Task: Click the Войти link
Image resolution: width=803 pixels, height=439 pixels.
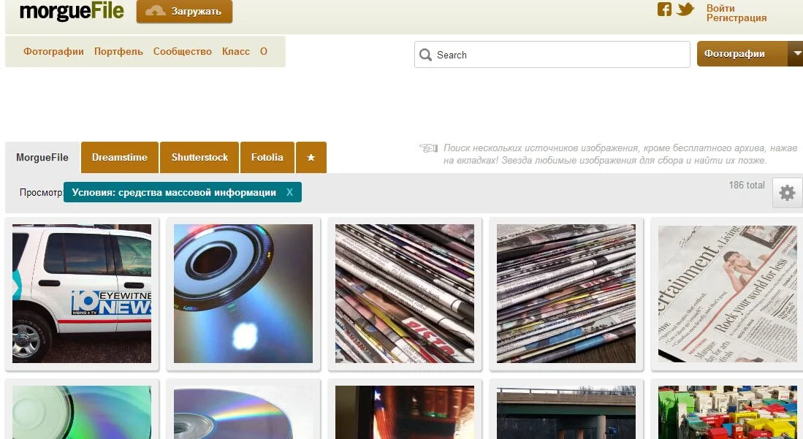Action: [720, 8]
